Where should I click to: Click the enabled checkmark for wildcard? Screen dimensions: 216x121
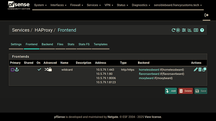click(x=39, y=70)
